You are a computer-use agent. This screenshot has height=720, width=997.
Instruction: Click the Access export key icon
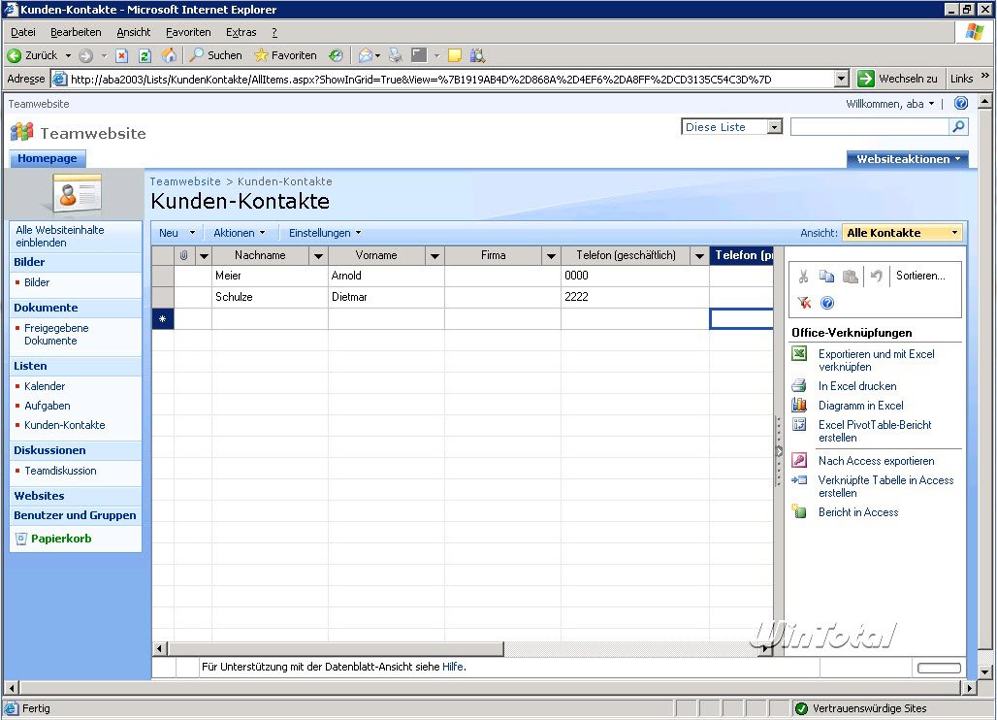point(799,460)
